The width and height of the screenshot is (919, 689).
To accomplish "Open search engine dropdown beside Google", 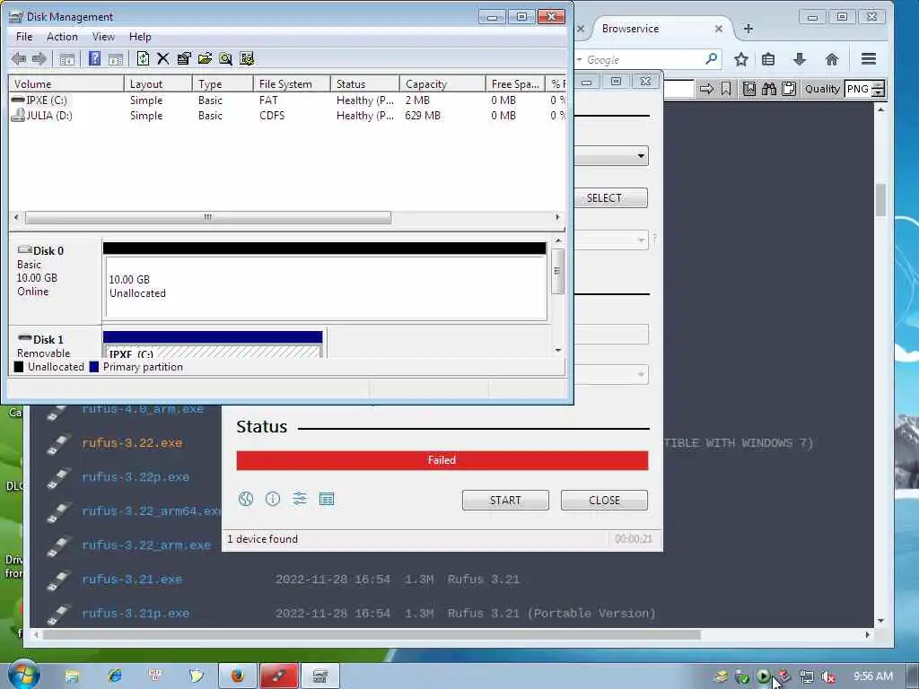I will pos(579,59).
